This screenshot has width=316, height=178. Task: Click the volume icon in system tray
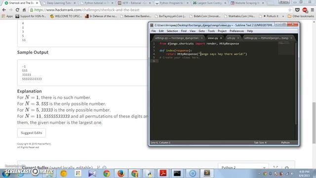[x=292, y=174]
